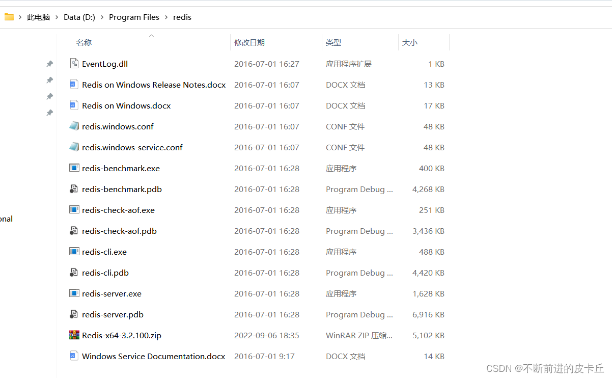Select the name Windows Service Documentation.docx

[x=154, y=356]
